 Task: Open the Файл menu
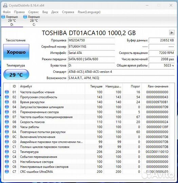pos(7,12)
